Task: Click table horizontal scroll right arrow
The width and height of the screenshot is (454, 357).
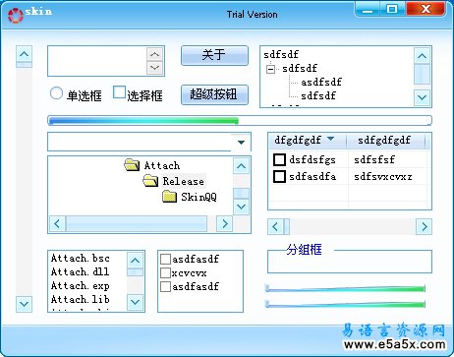Action: [x=424, y=226]
